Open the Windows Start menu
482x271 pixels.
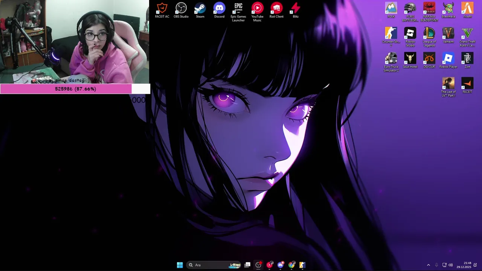click(180, 265)
